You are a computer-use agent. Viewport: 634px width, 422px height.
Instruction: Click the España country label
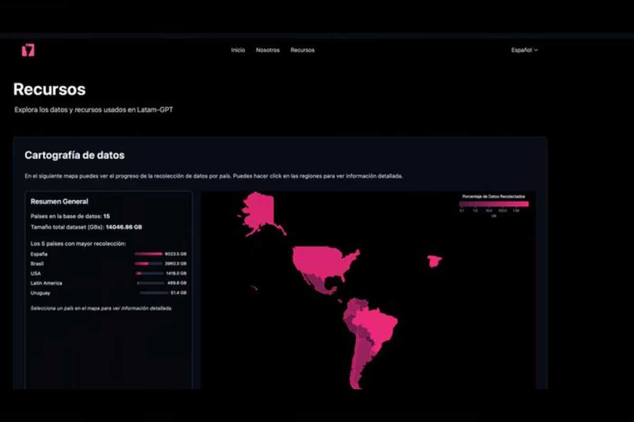coord(39,254)
